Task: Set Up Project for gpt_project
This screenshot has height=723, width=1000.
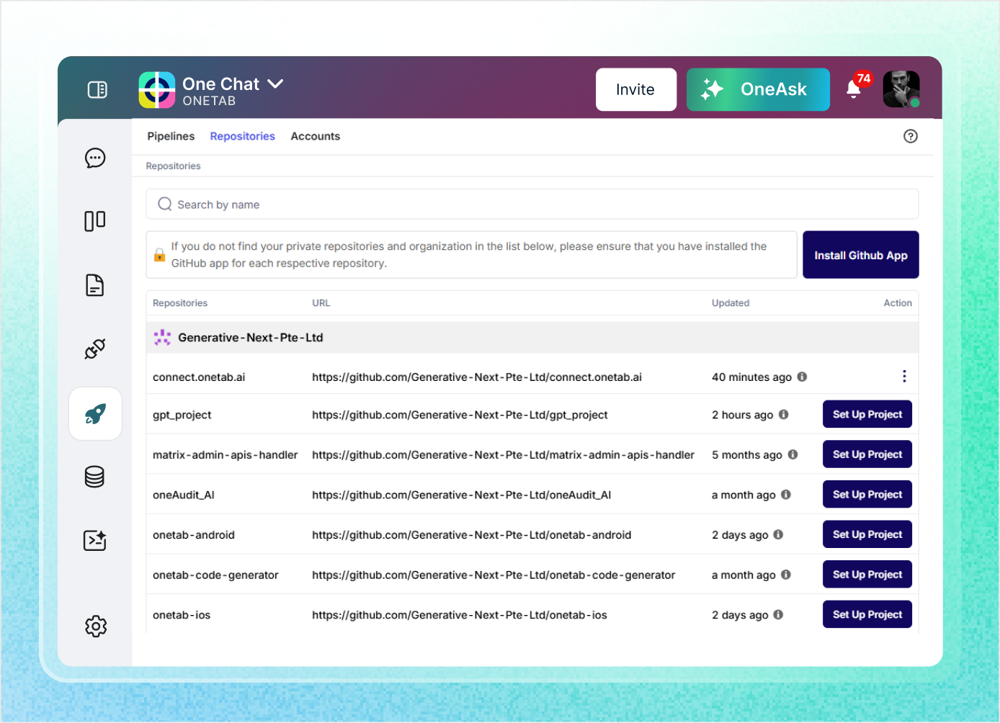Action: pyautogui.click(x=867, y=414)
